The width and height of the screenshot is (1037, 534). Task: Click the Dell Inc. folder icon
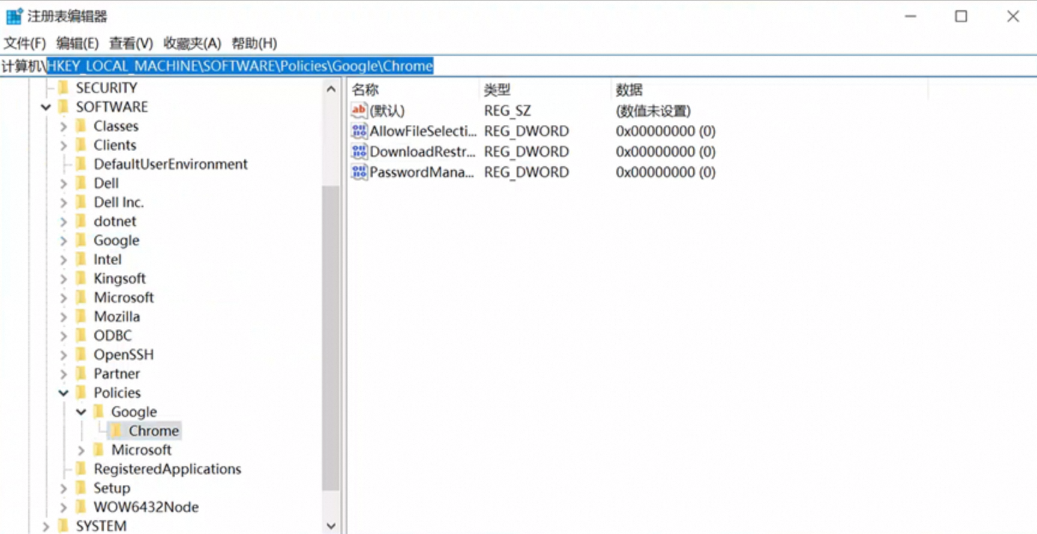click(82, 202)
